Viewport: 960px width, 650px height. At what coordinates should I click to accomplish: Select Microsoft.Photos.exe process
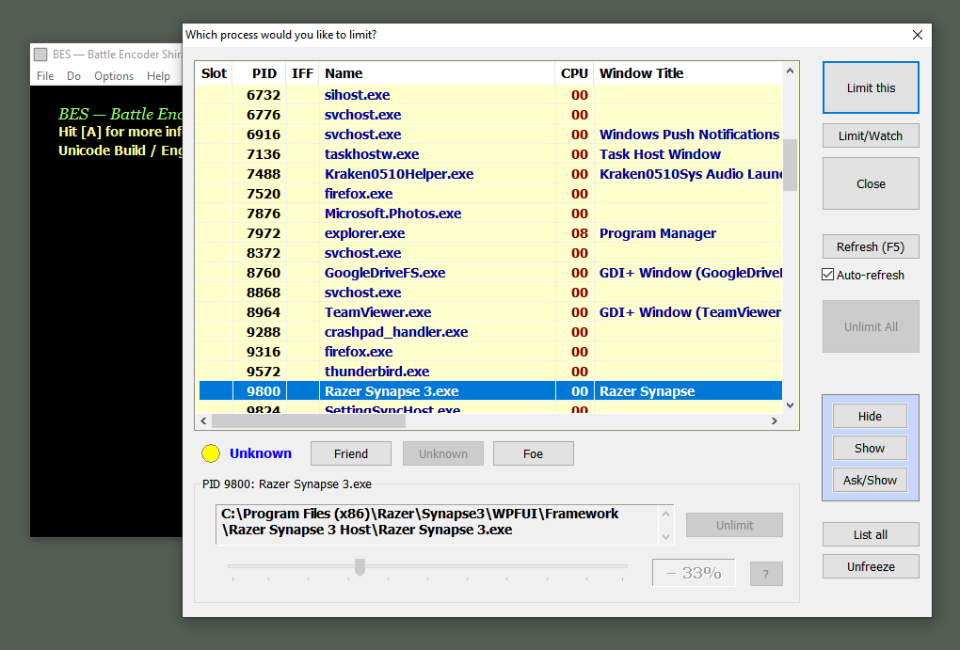[490, 213]
